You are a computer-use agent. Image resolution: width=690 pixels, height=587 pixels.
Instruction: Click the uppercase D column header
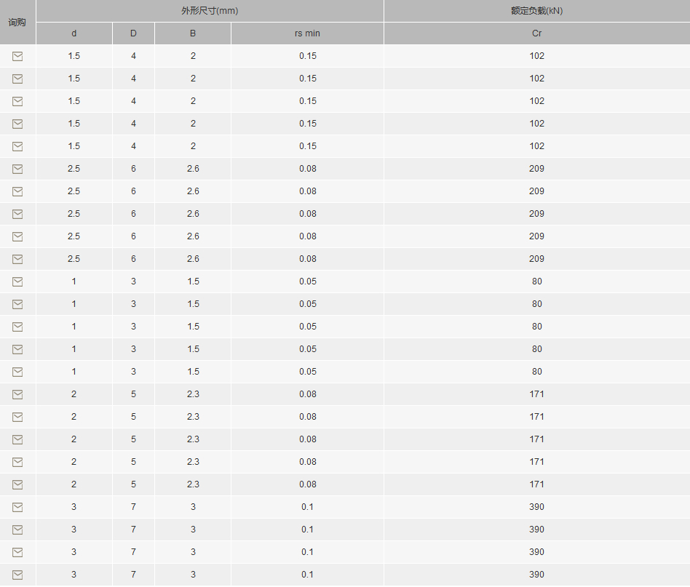[x=133, y=33]
